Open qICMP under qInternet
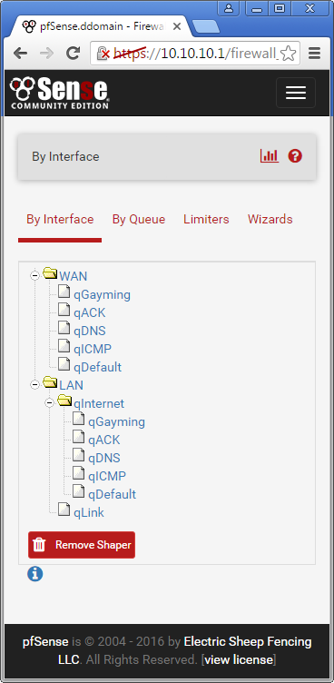Viewport: 334px width, 683px height. click(107, 477)
